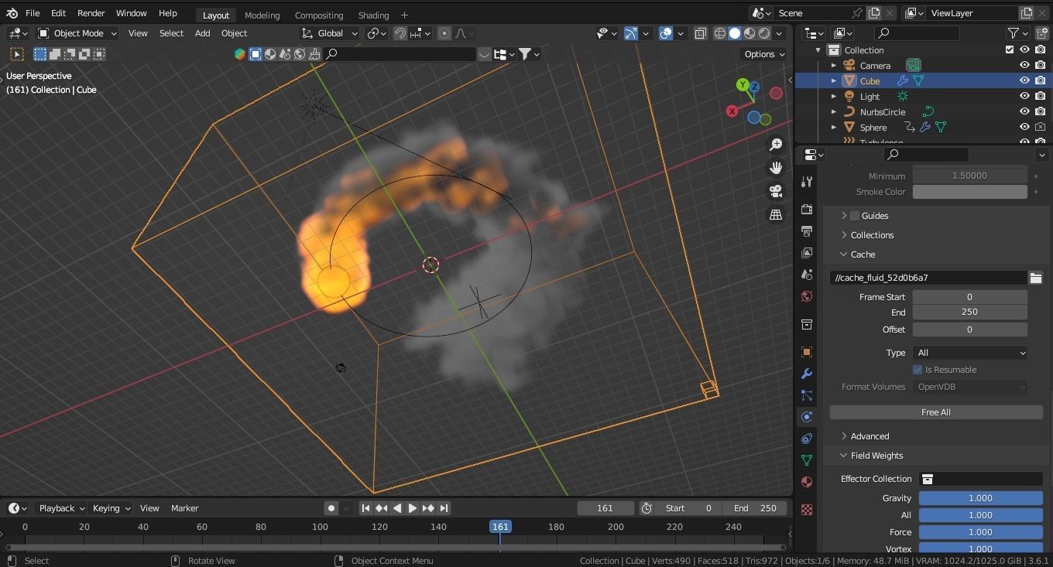Toggle show overlays button
This screenshot has height=567, width=1053.
666,33
